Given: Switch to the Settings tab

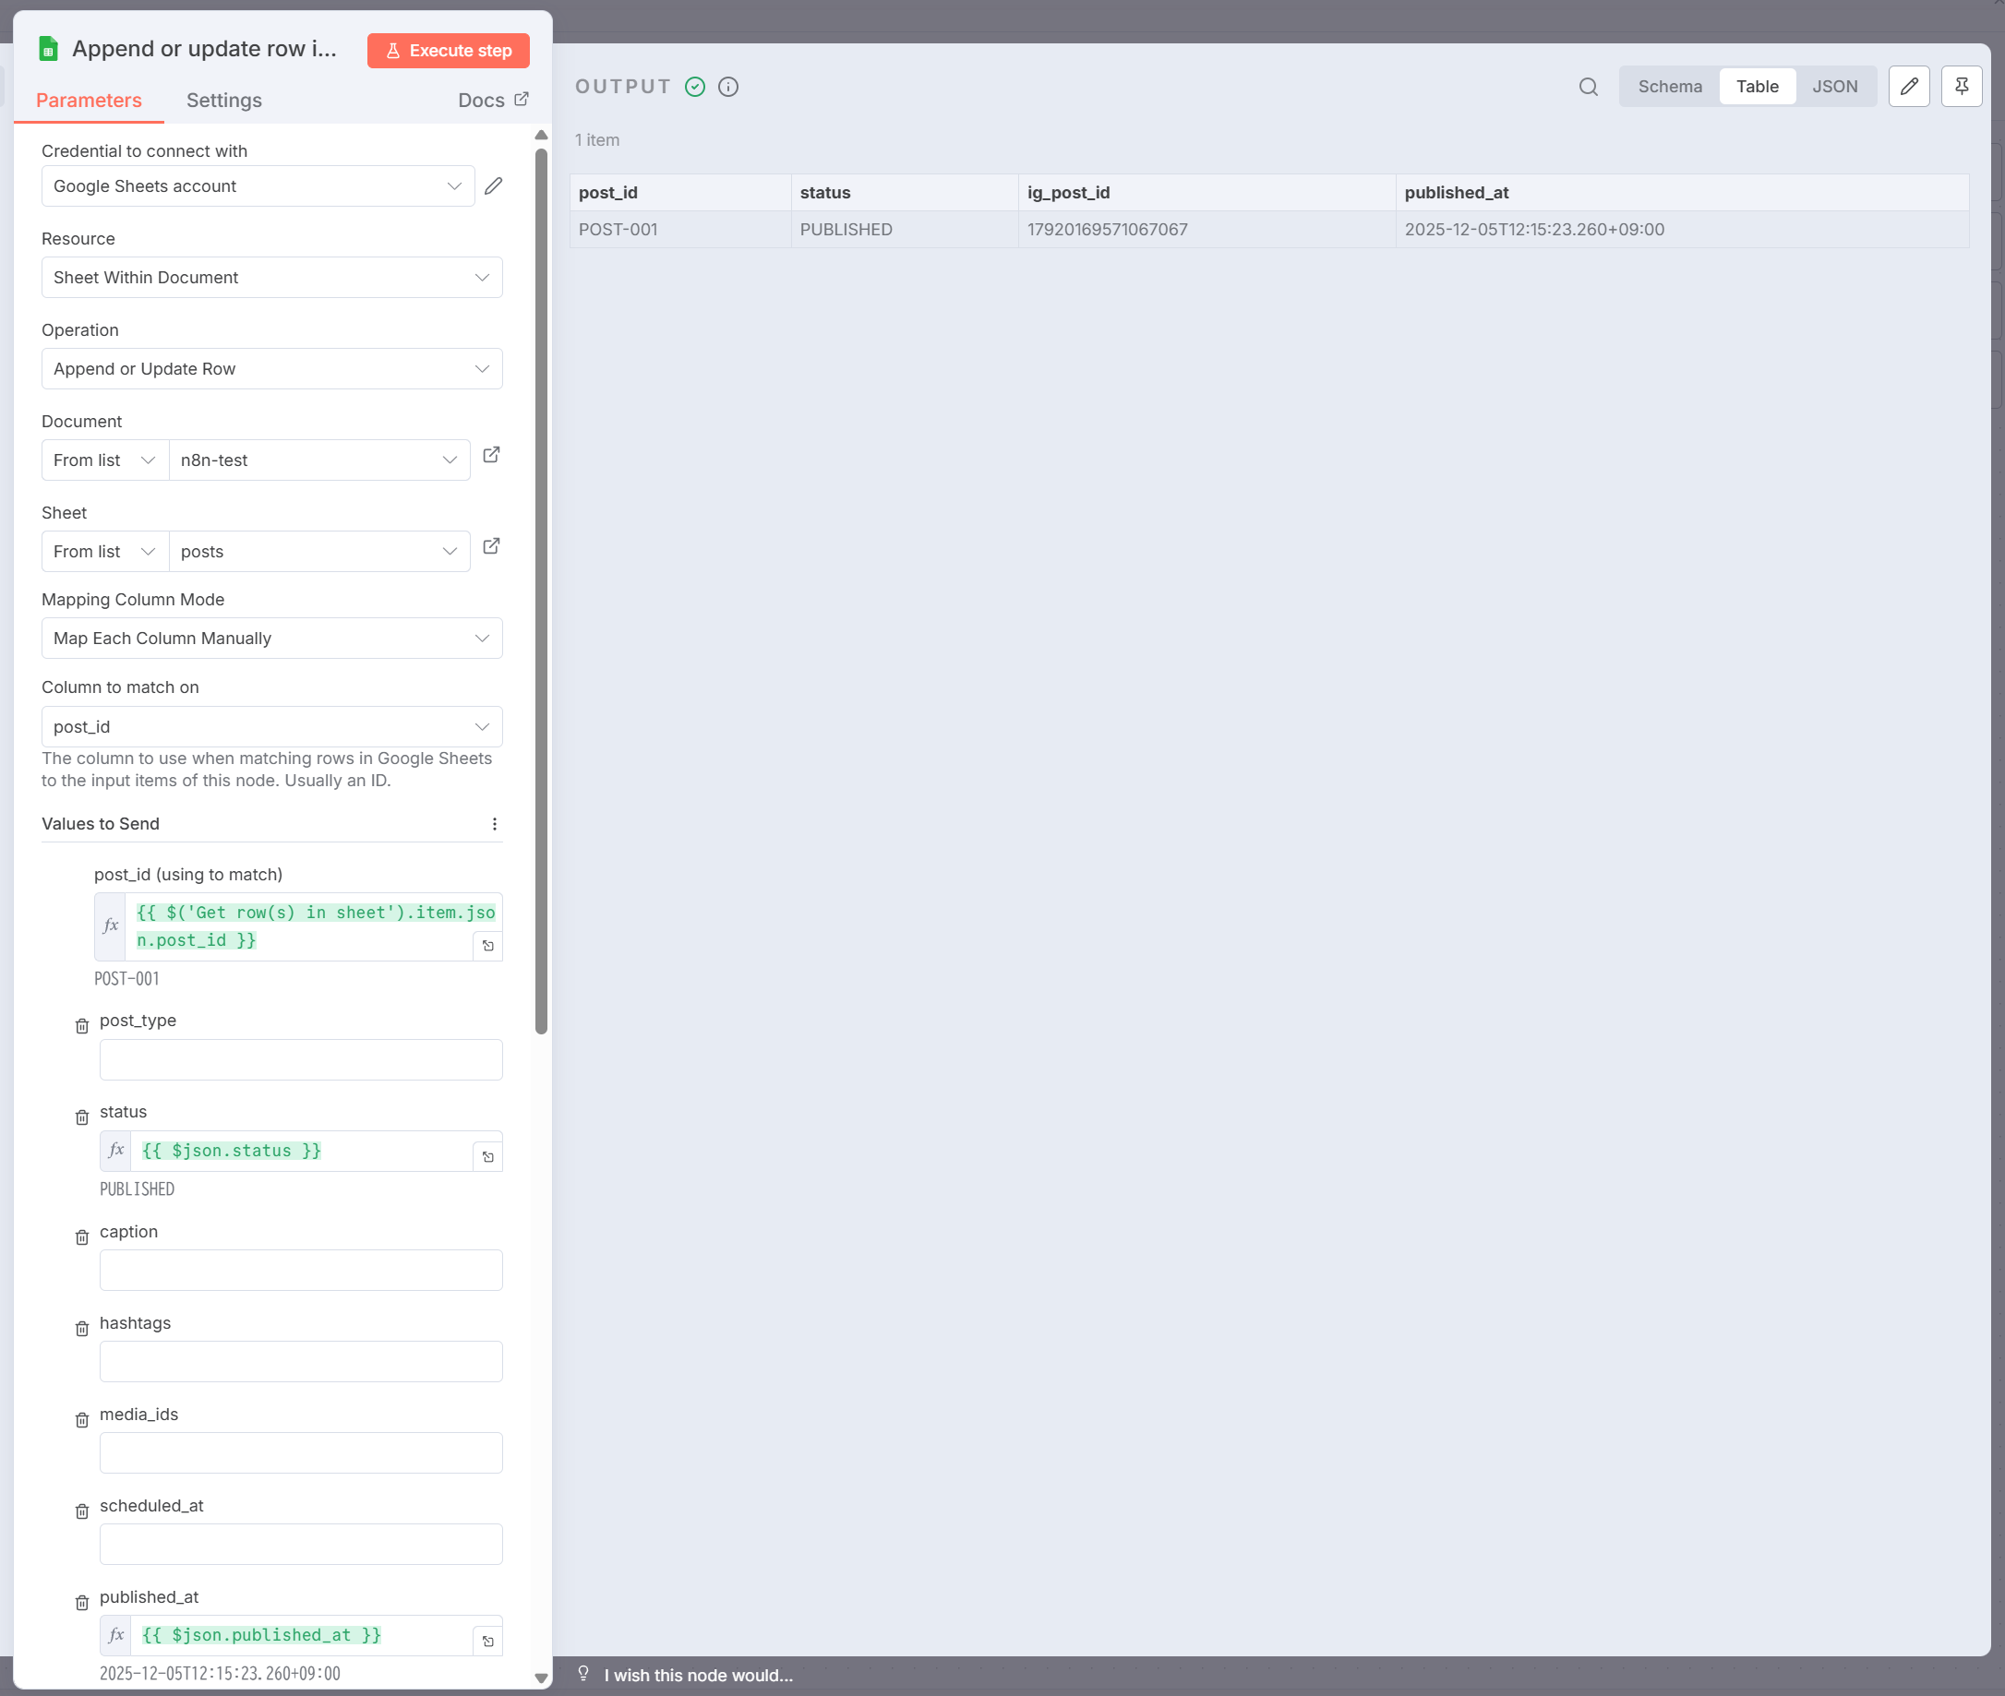Looking at the screenshot, I should 224,100.
